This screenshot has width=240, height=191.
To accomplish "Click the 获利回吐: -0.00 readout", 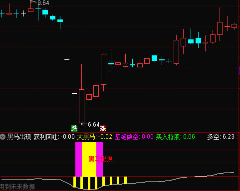I will coord(54,137).
